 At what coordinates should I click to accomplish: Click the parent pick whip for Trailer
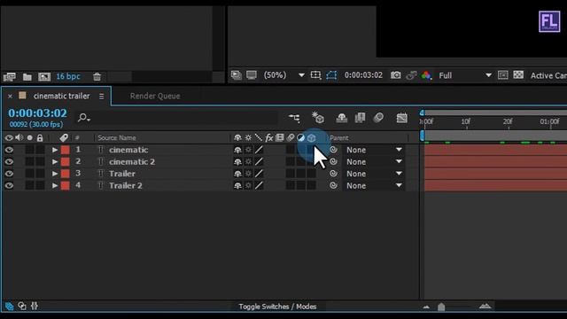pos(333,174)
